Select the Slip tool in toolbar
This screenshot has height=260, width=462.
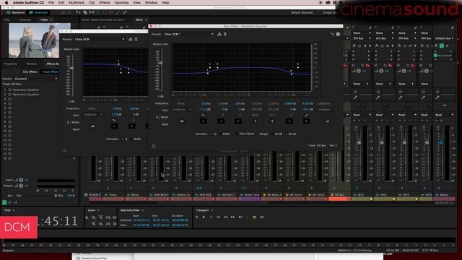click(x=92, y=13)
